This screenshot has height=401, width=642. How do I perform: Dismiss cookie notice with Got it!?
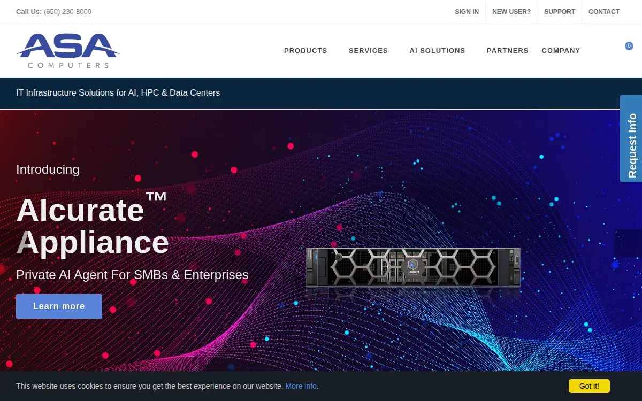point(589,386)
